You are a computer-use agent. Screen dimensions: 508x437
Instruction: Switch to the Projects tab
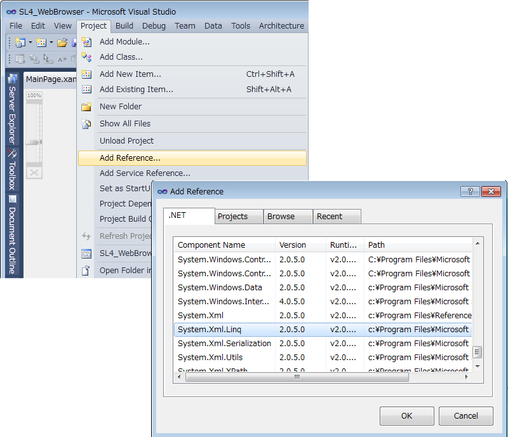coord(239,217)
